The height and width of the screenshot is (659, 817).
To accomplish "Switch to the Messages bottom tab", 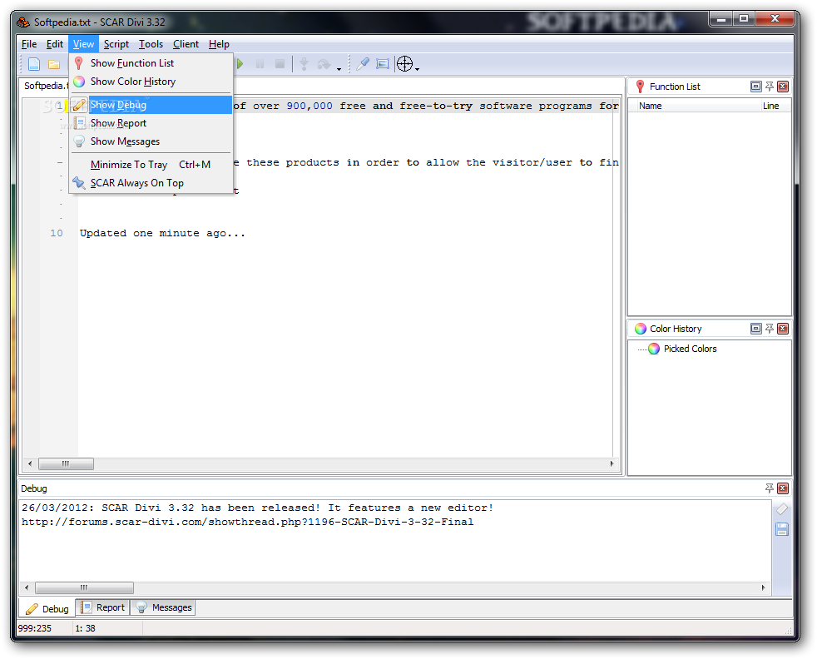I will click(163, 607).
